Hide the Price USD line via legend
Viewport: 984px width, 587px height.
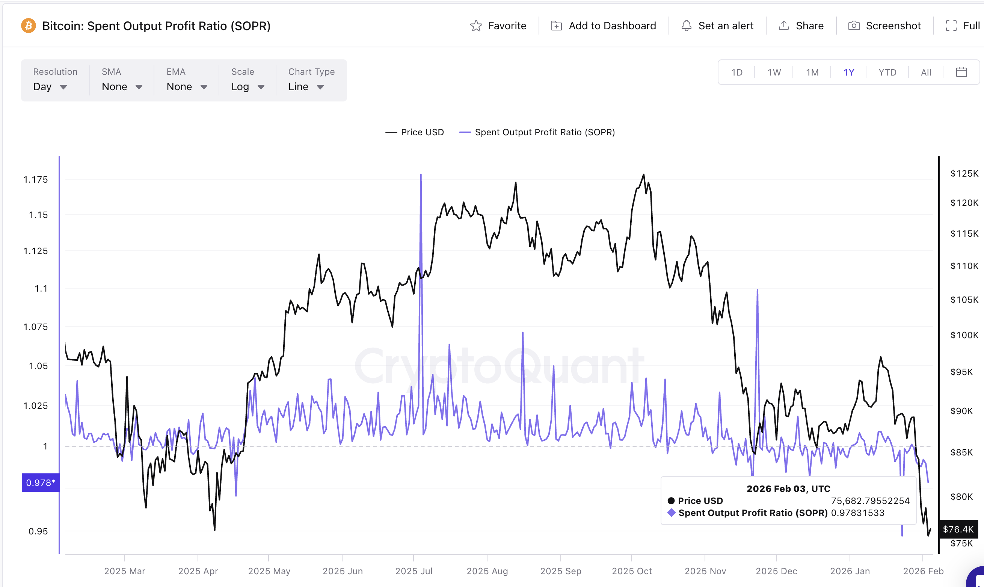pos(414,132)
